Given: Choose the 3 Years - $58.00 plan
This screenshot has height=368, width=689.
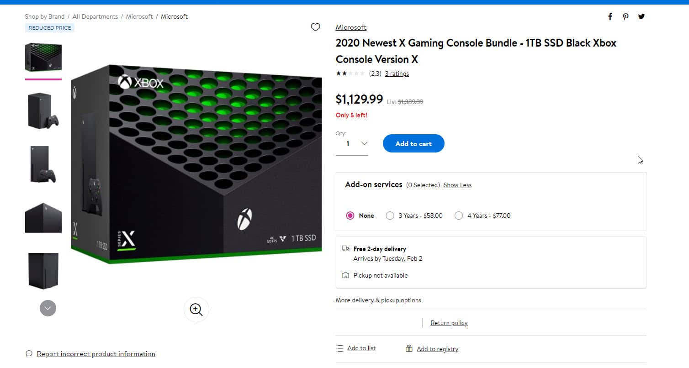Looking at the screenshot, I should coord(390,216).
